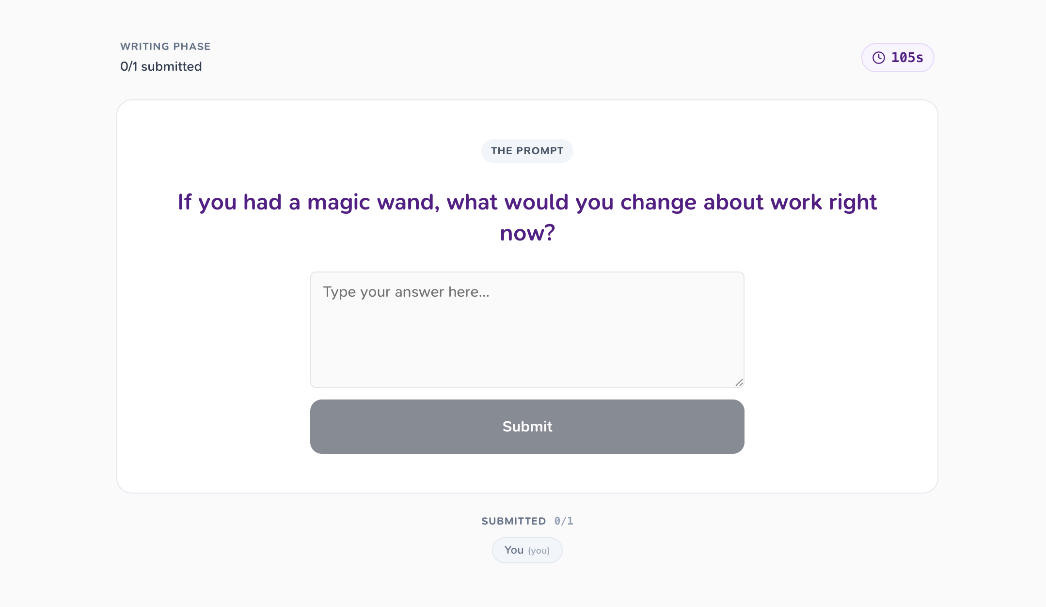Click the "Type your answer here..." placeholder

coord(406,292)
